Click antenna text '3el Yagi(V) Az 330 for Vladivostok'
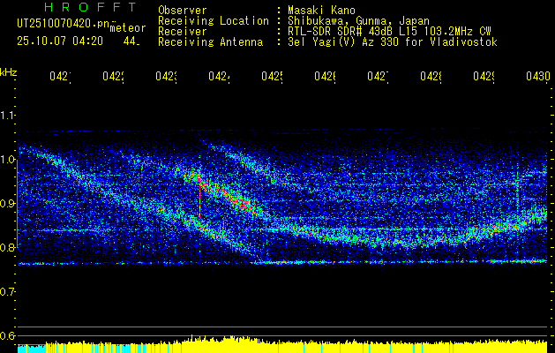The height and width of the screenshot is (353, 555). point(393,42)
